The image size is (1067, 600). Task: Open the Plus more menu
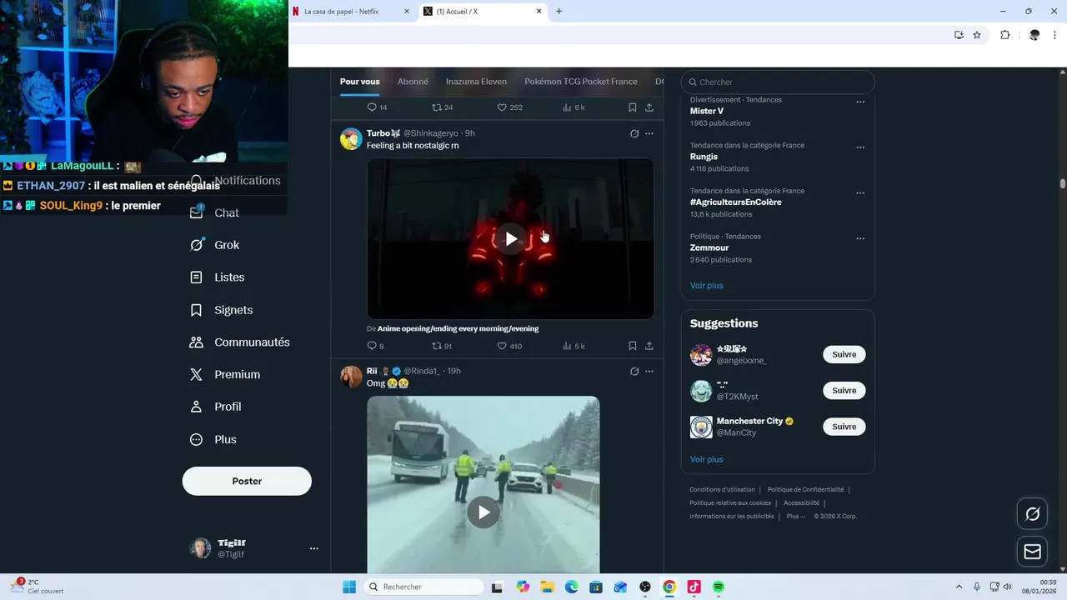[213, 439]
